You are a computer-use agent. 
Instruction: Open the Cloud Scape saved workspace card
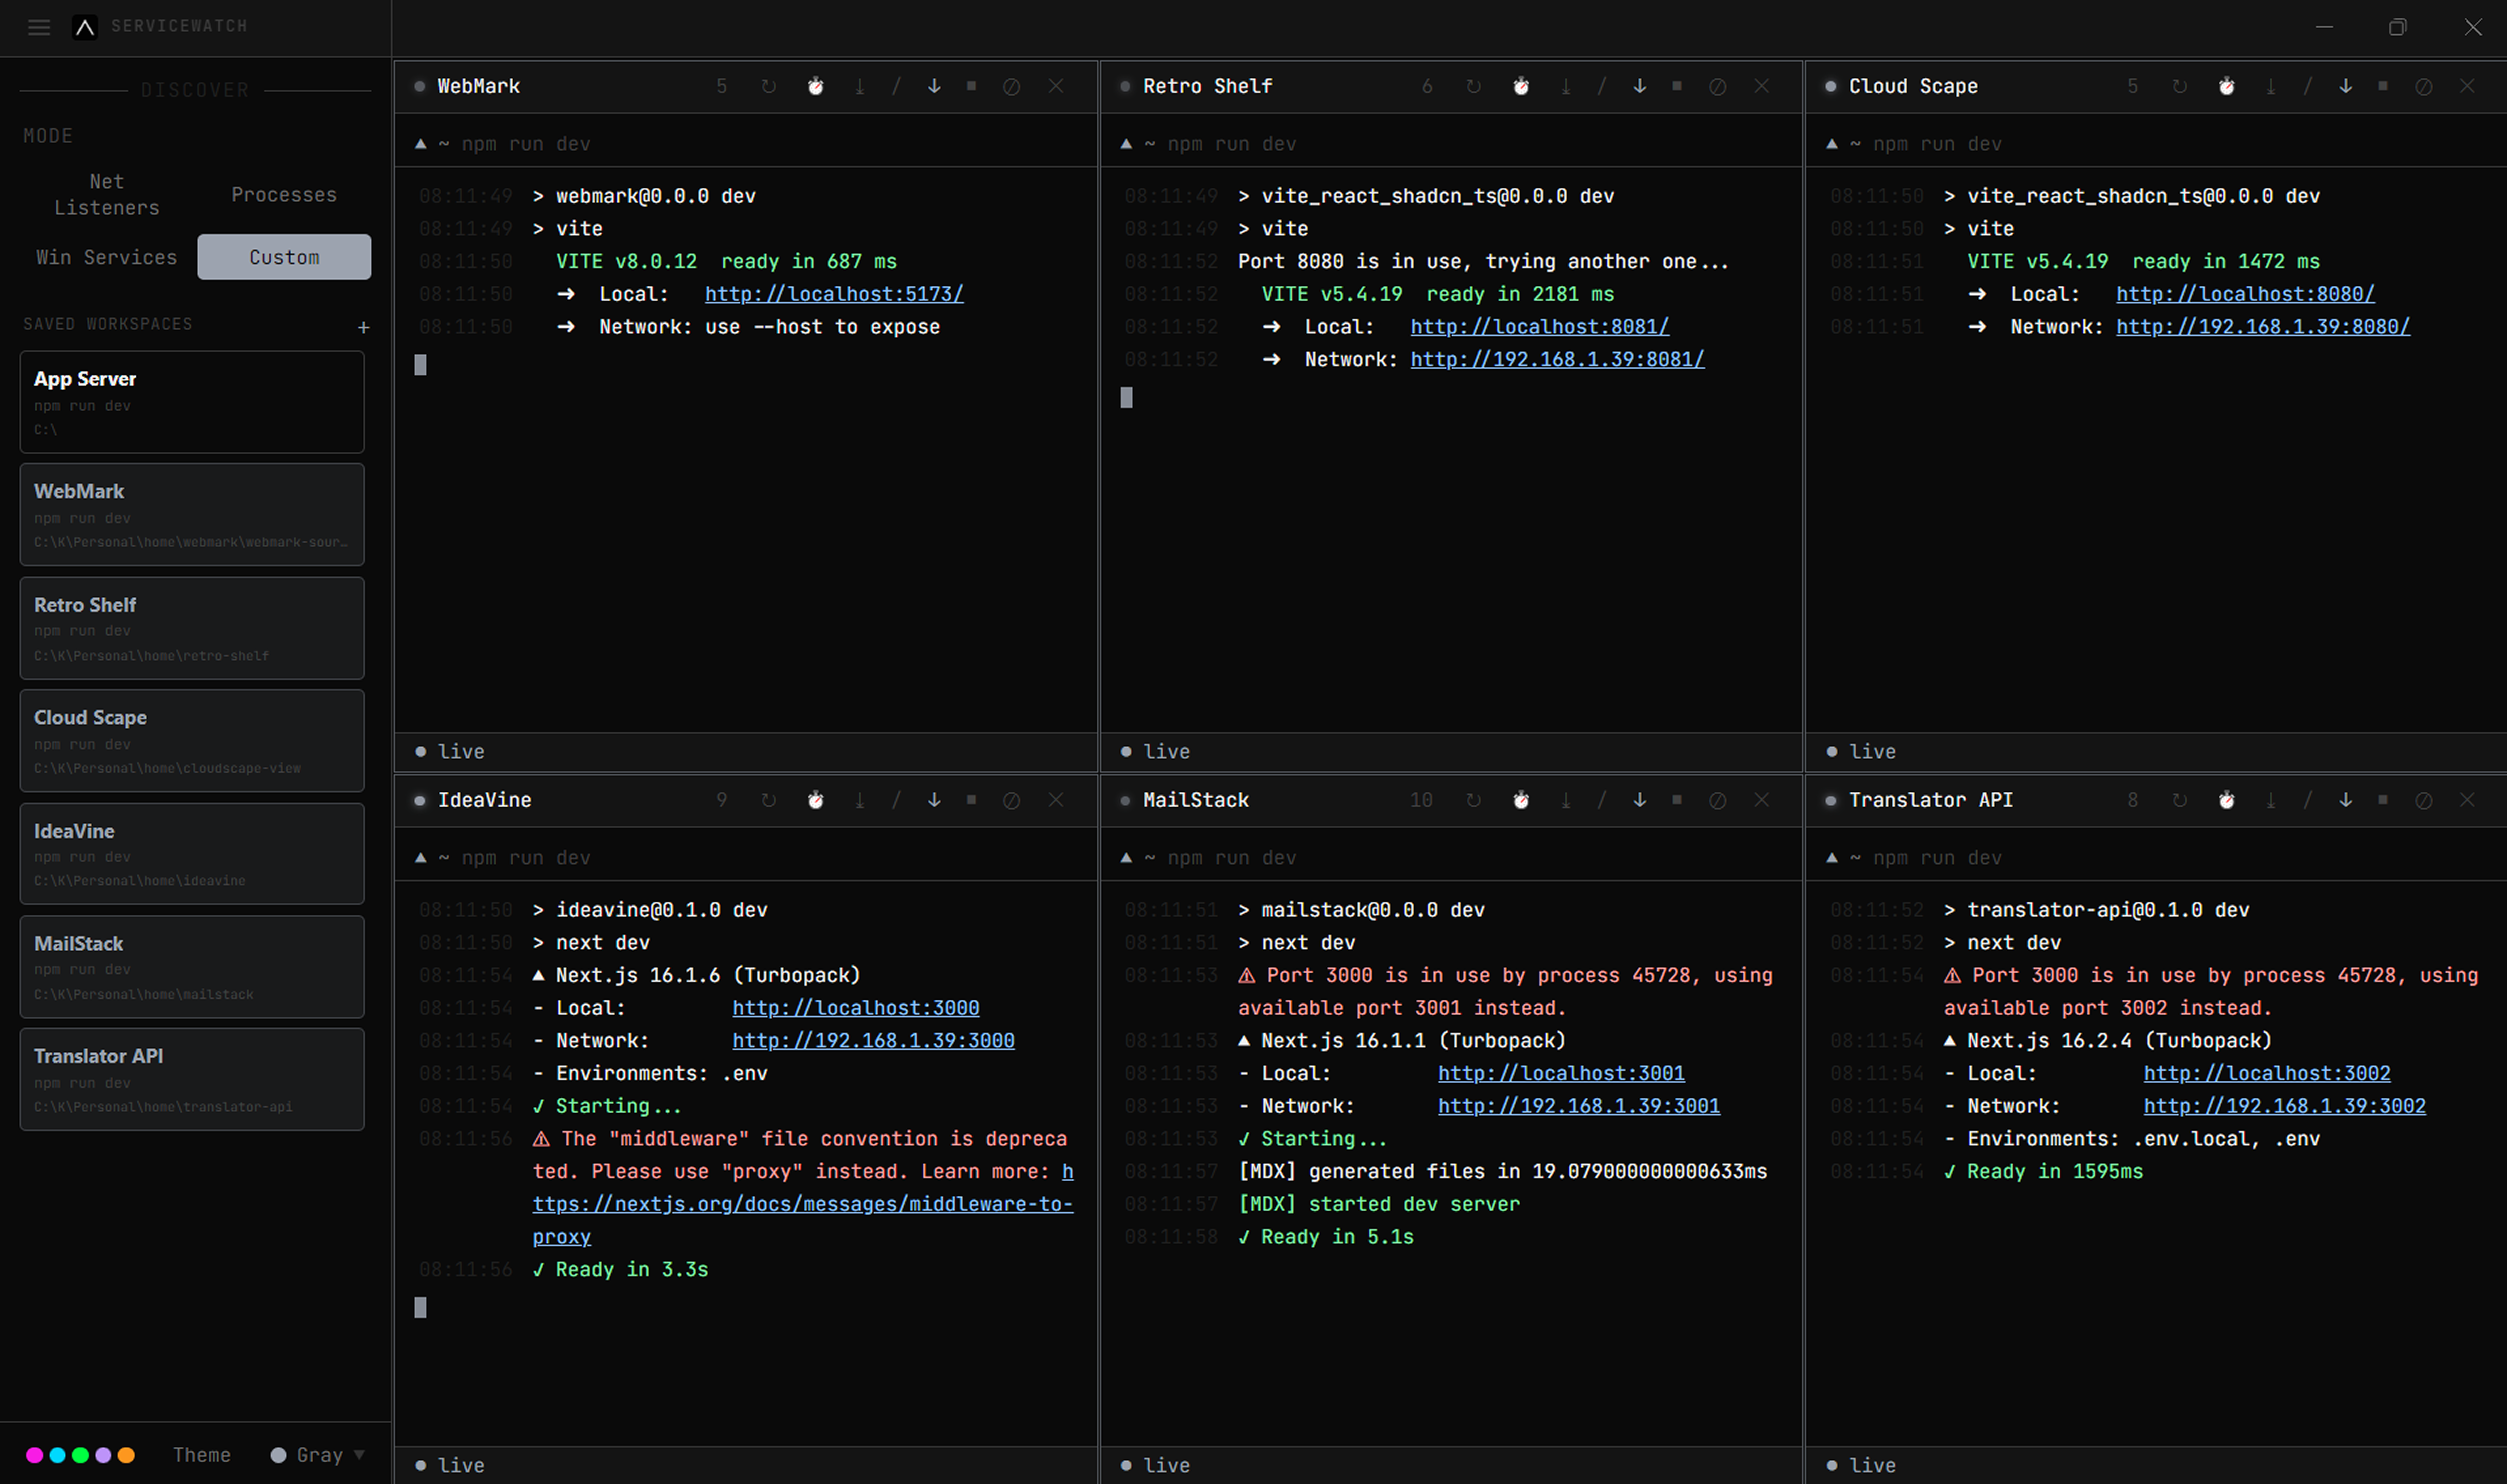tap(192, 741)
